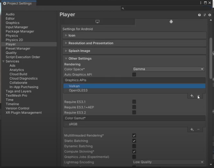The width and height of the screenshot is (214, 168).
Task: Add a Color Gamut with plus
Action: click(192, 130)
